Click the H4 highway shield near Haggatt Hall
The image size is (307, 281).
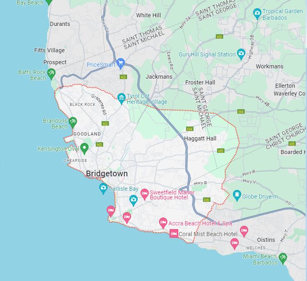coord(190,129)
